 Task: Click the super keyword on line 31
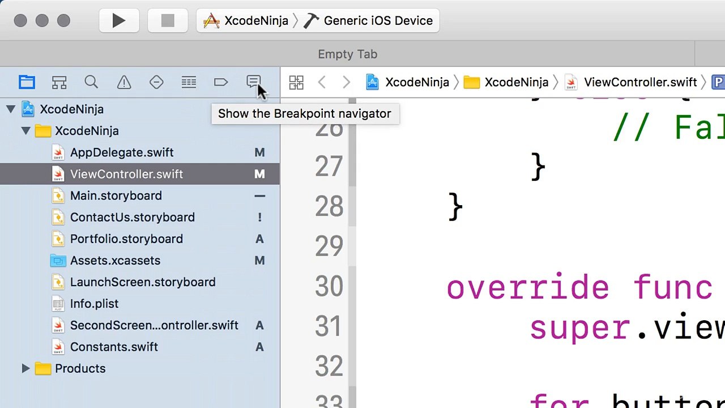(582, 329)
